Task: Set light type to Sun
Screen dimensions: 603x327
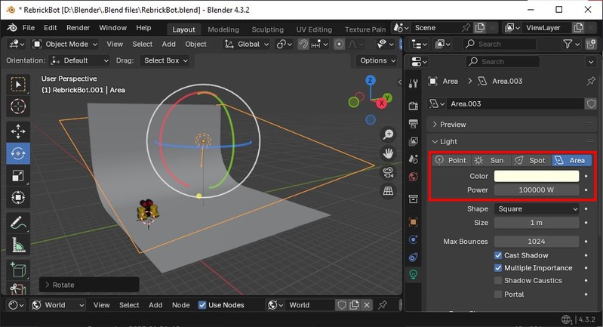Action: coord(489,160)
